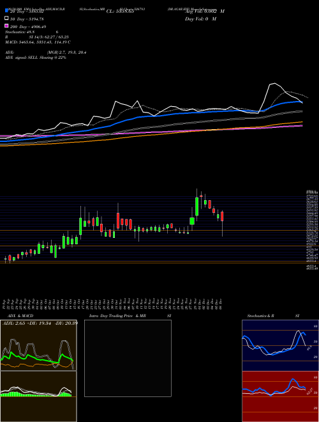Click the 'Avg Vol' reading
The height and width of the screenshot is (422, 319).
pos(205,12)
